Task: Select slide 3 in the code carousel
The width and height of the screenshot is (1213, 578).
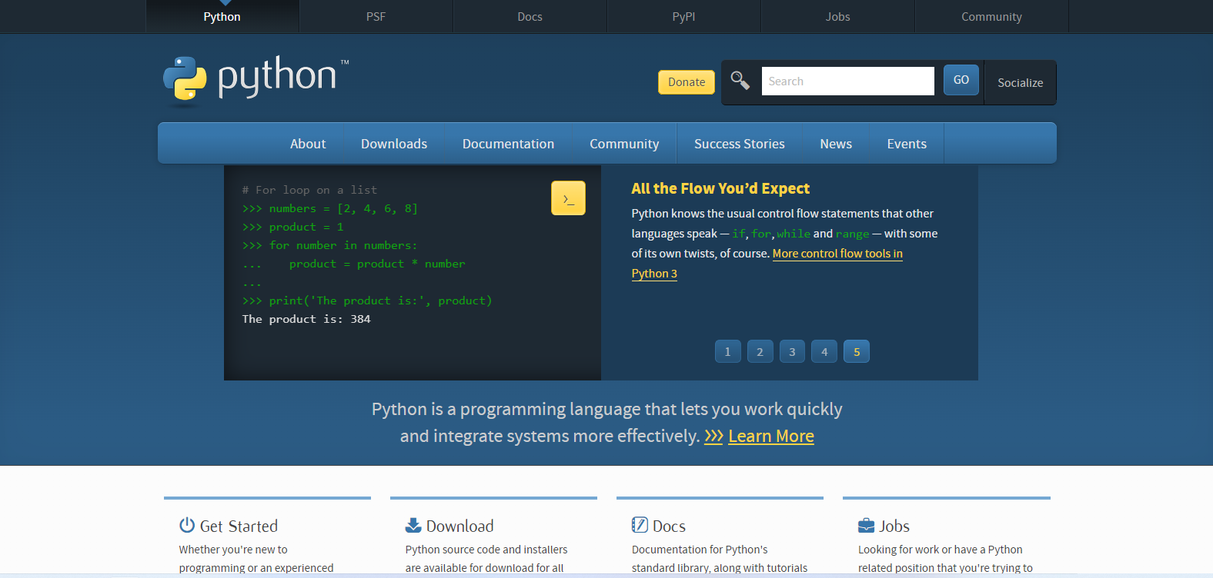Action: click(792, 351)
